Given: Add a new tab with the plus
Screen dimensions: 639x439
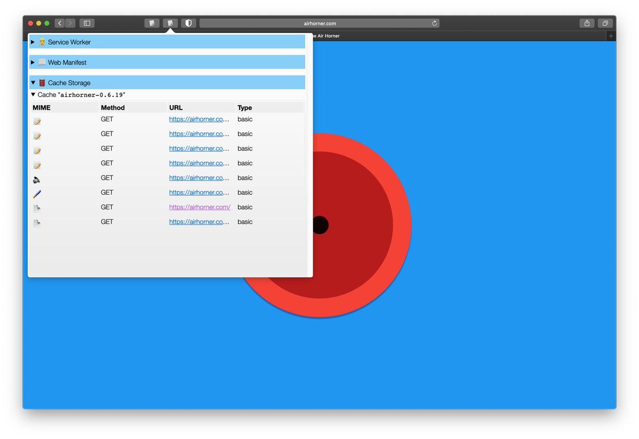Looking at the screenshot, I should pos(611,36).
